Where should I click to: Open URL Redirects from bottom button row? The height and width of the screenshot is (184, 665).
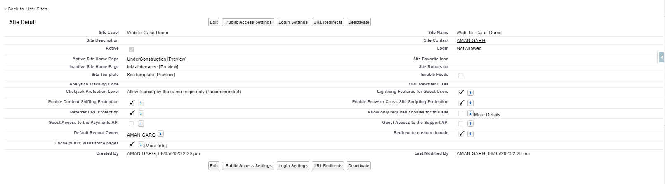[328, 166]
